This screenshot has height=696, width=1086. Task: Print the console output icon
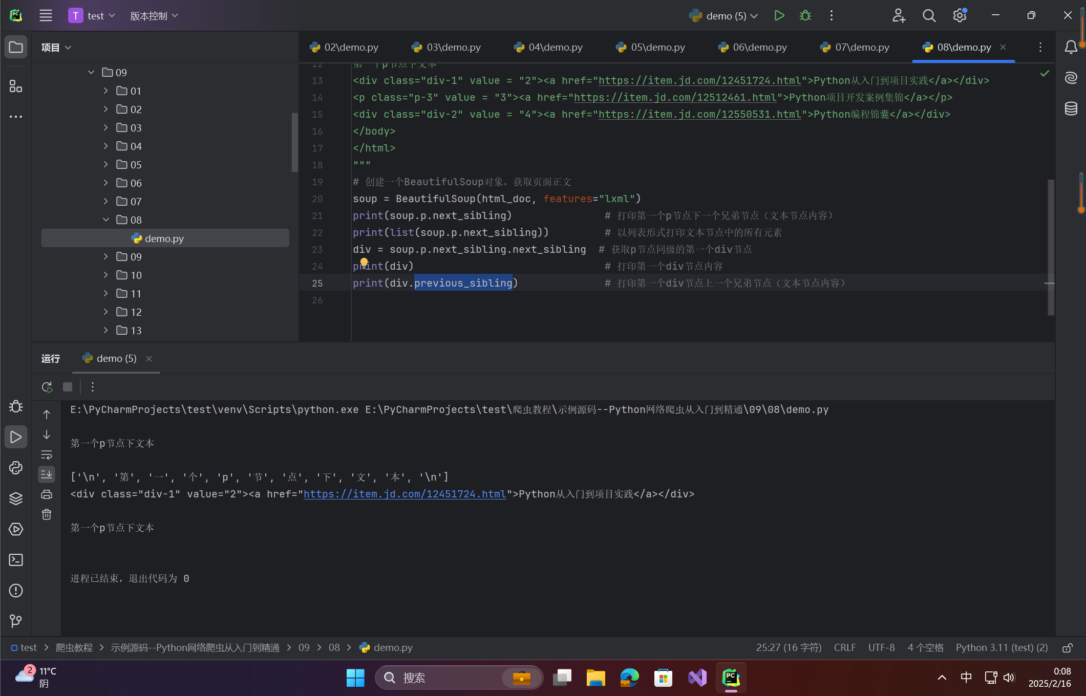(x=47, y=494)
